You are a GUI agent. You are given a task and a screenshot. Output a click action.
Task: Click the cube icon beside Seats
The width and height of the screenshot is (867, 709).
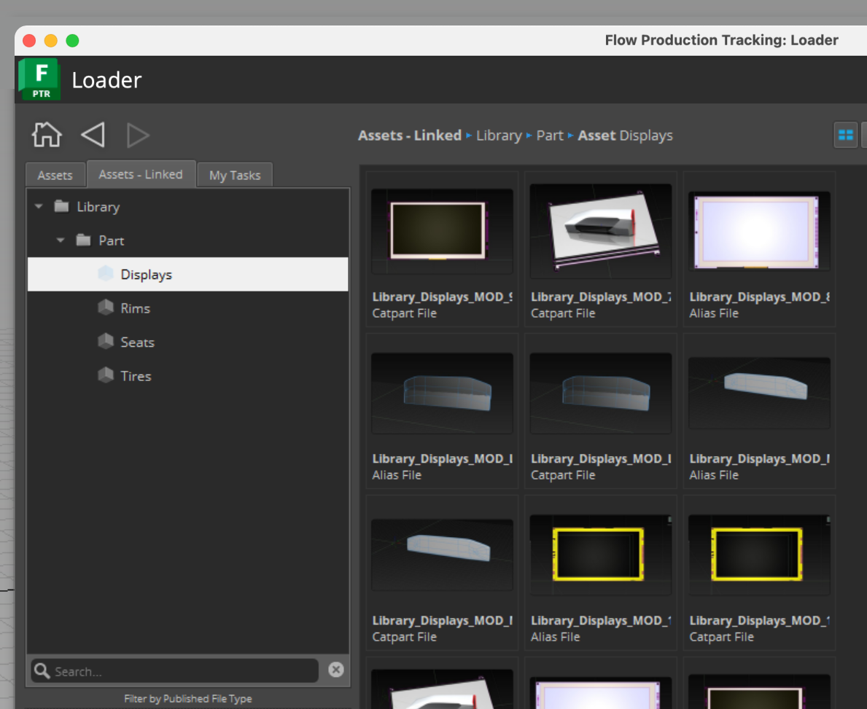click(106, 342)
